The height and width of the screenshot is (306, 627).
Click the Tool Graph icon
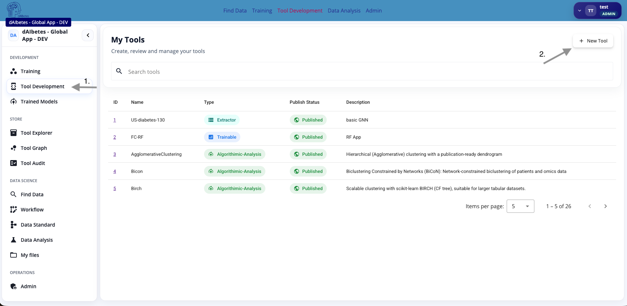[x=14, y=148]
